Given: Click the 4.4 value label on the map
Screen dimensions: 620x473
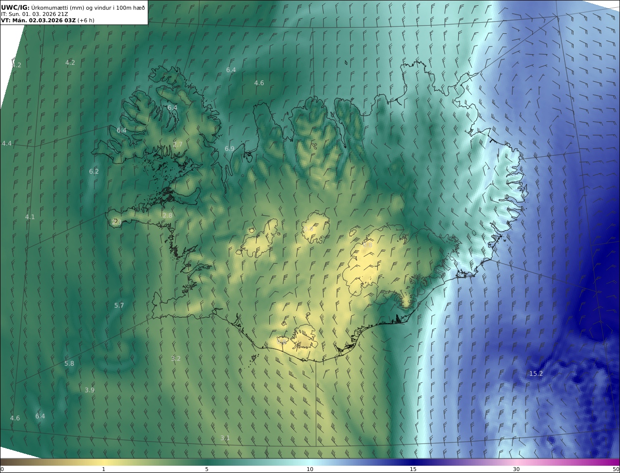Looking at the screenshot, I should click(7, 144).
